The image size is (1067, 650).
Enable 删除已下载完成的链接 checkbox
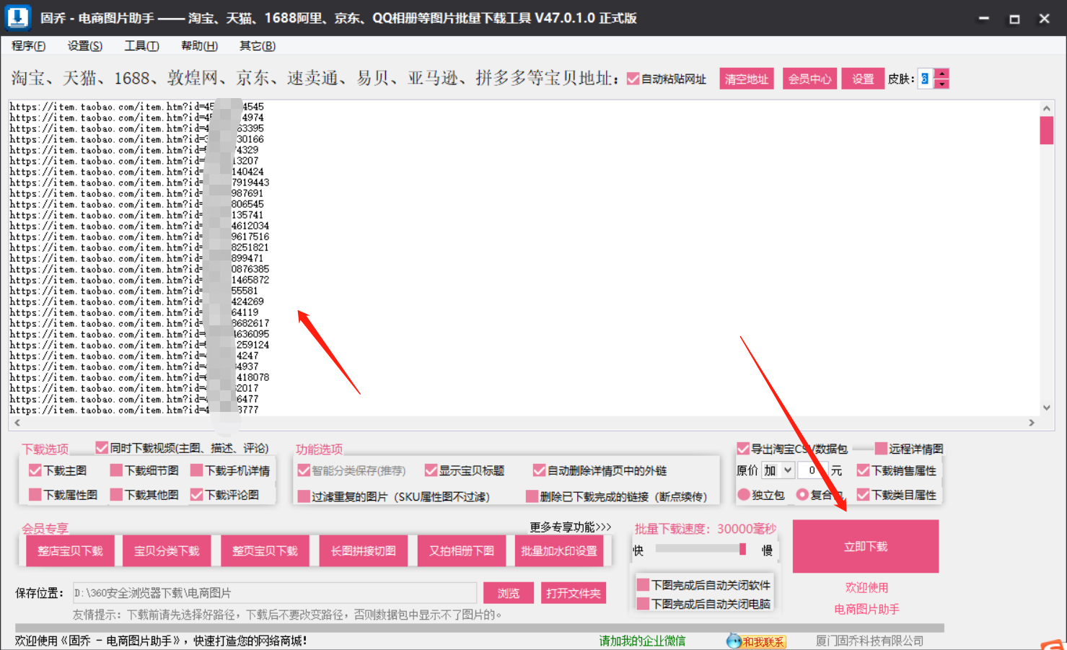coord(532,496)
